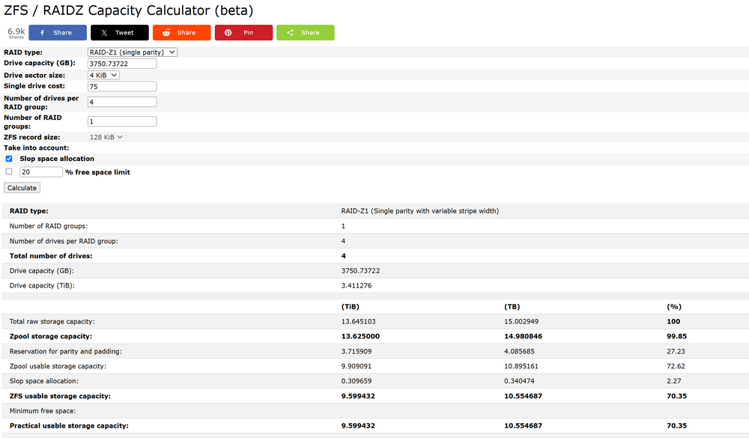Click the 6.9k Shares counter

(x=16, y=33)
